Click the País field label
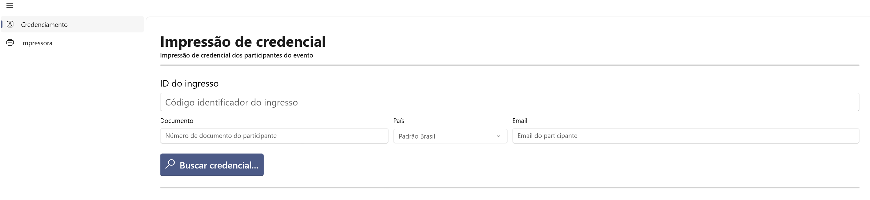 (x=398, y=121)
